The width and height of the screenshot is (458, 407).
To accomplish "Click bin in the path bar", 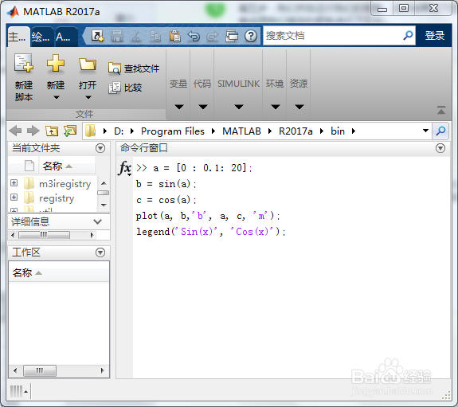I will pyautogui.click(x=338, y=131).
